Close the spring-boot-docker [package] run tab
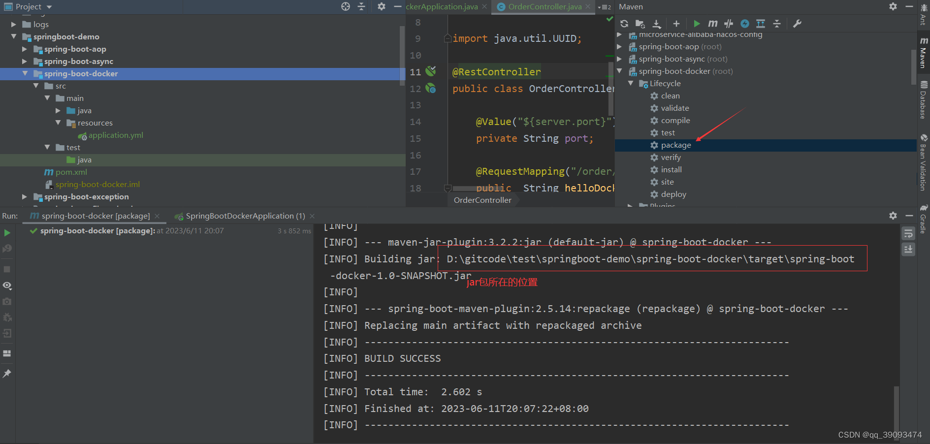The image size is (930, 444). (x=157, y=216)
